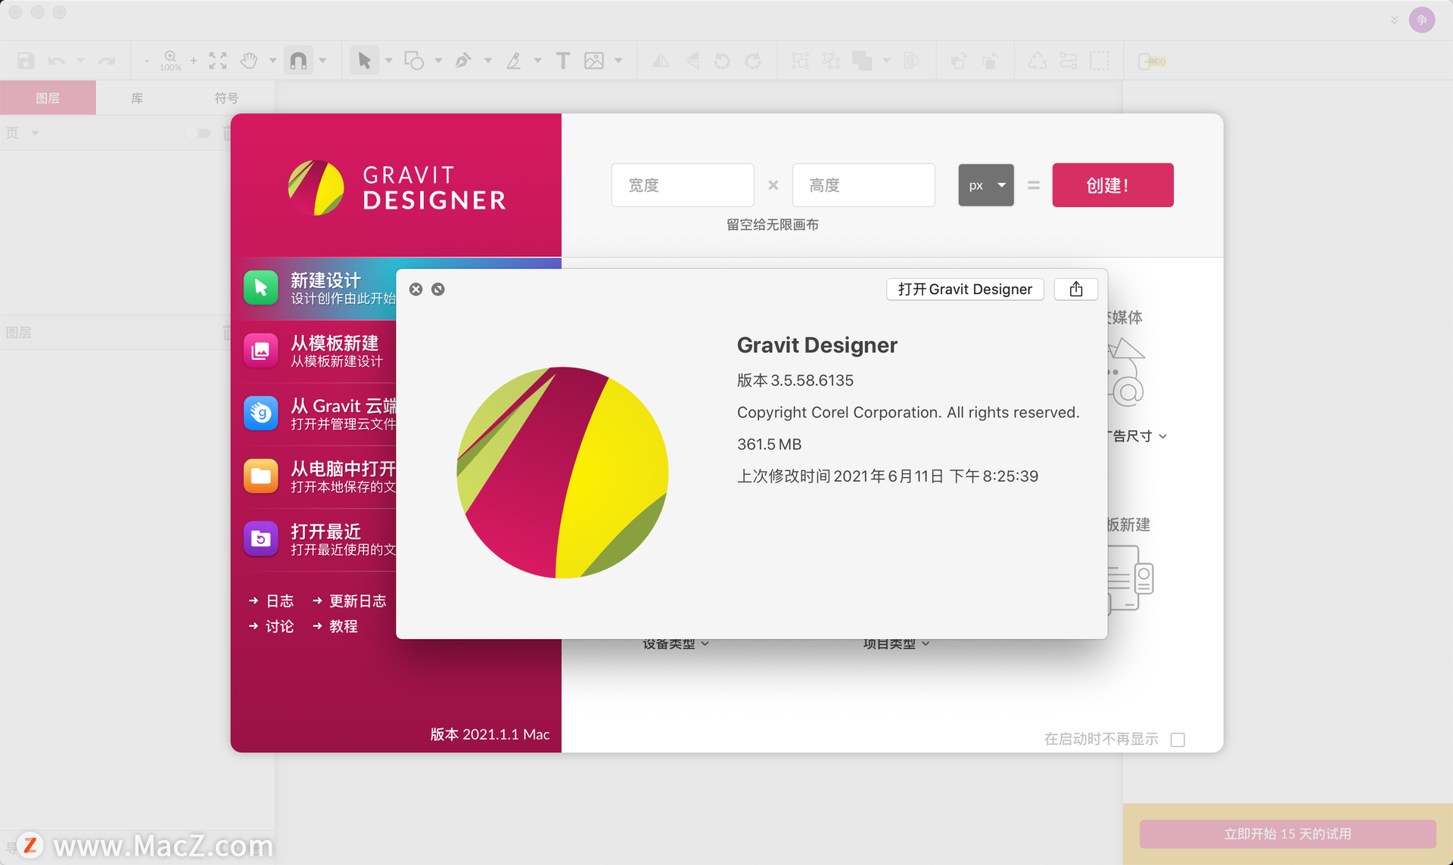The width and height of the screenshot is (1453, 865).
Task: Expand the 项目类型 dropdown
Action: pos(897,643)
